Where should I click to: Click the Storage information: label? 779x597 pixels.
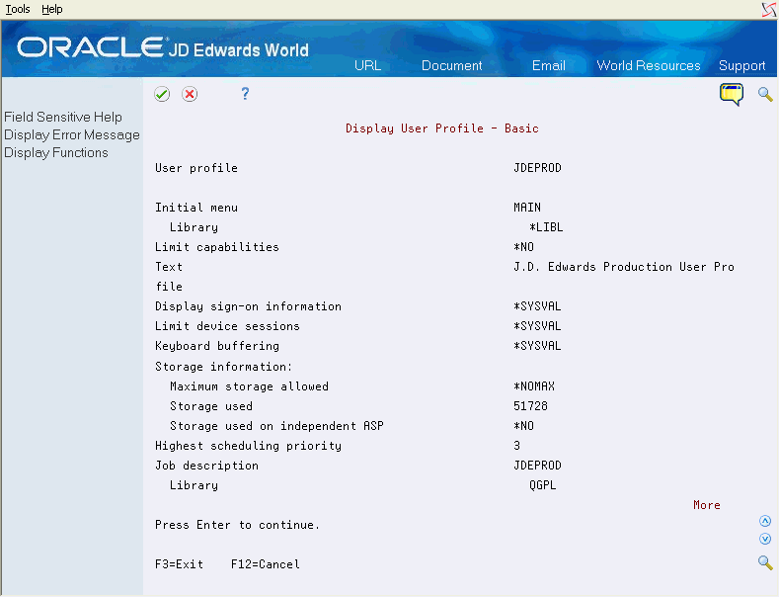[223, 367]
